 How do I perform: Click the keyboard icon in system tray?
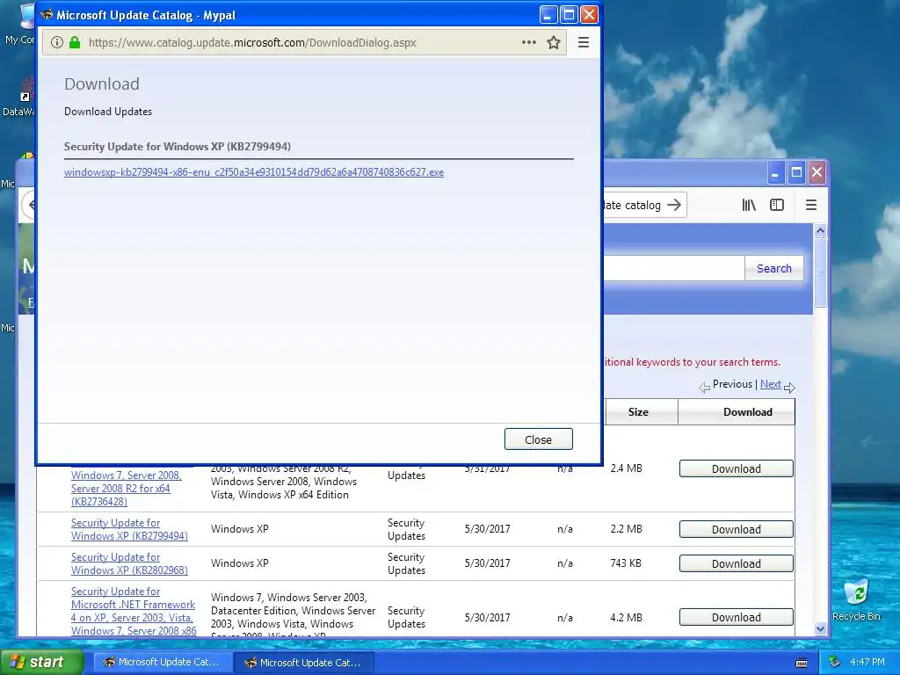click(802, 663)
